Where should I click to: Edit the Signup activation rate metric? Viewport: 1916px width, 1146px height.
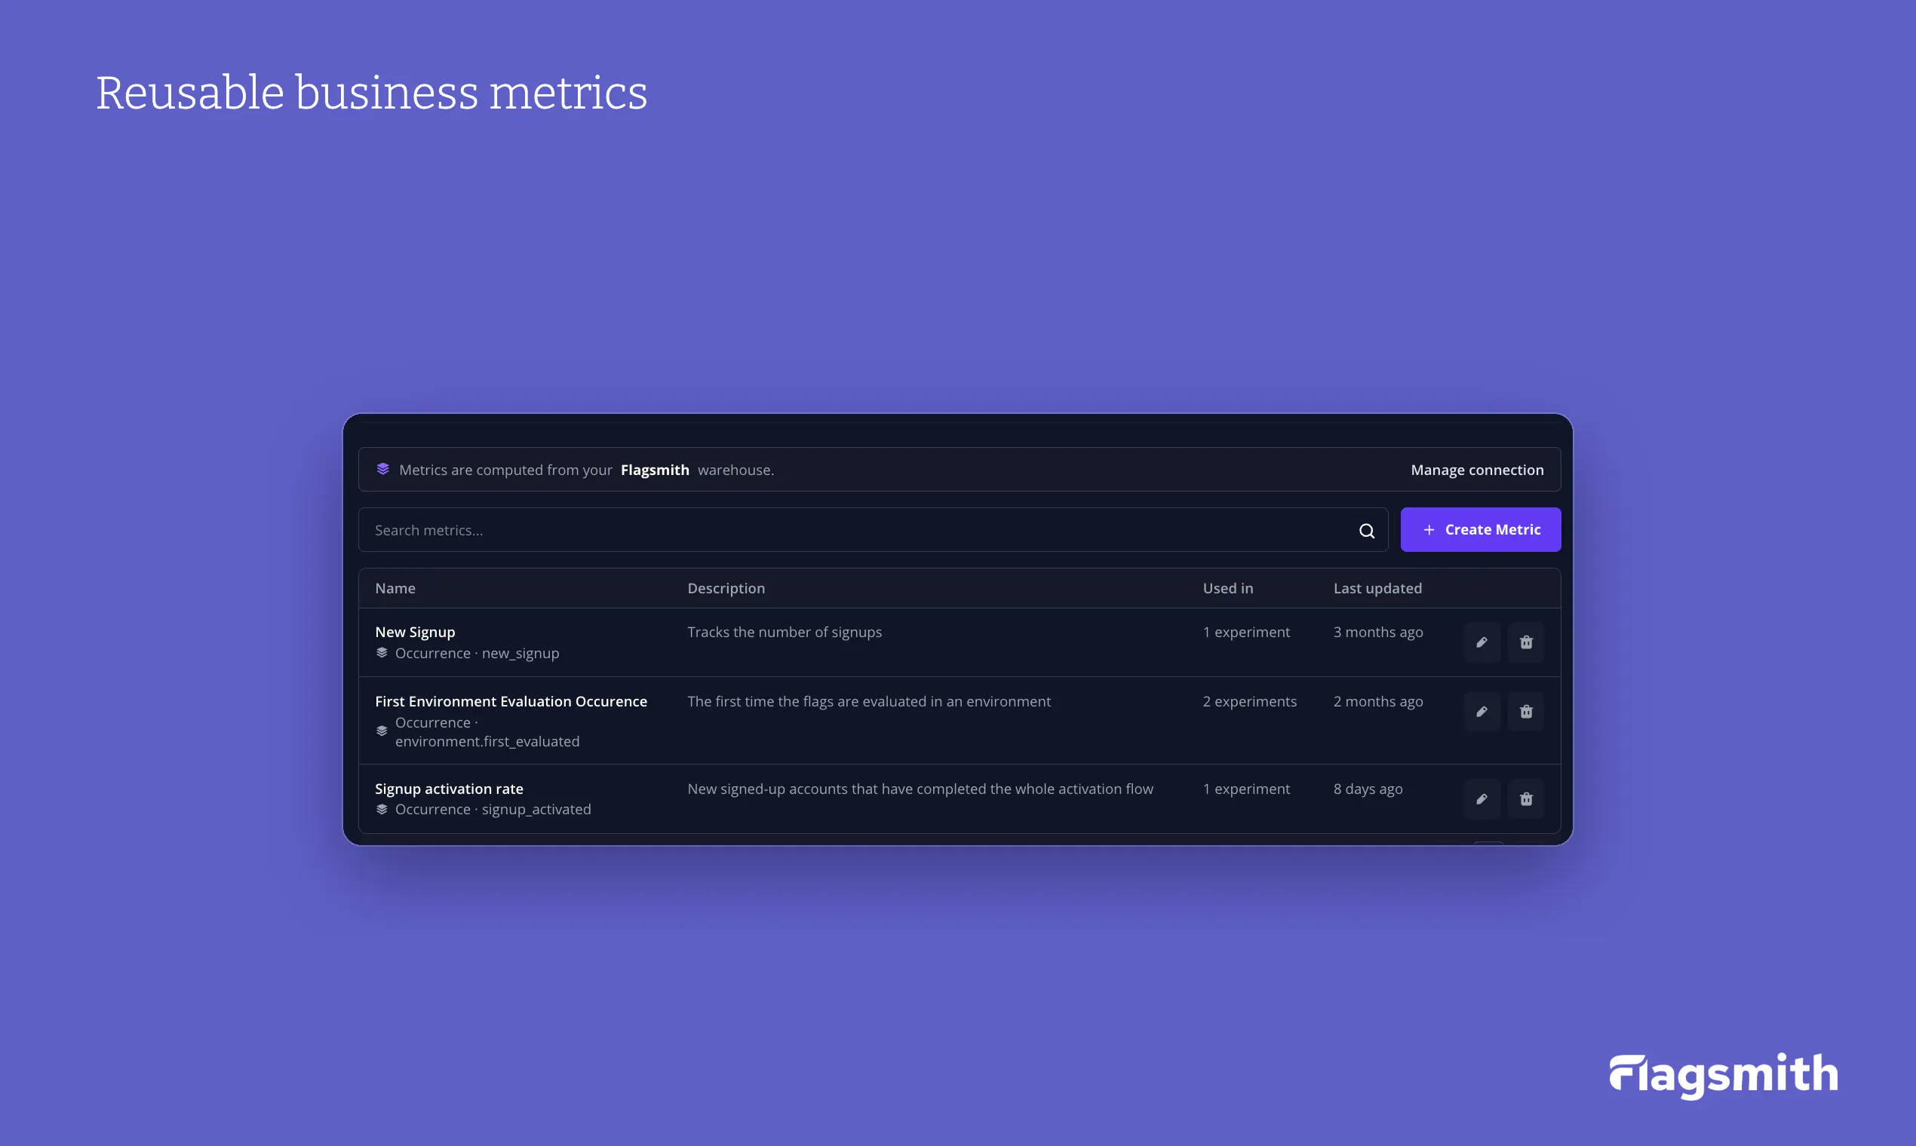point(1482,799)
